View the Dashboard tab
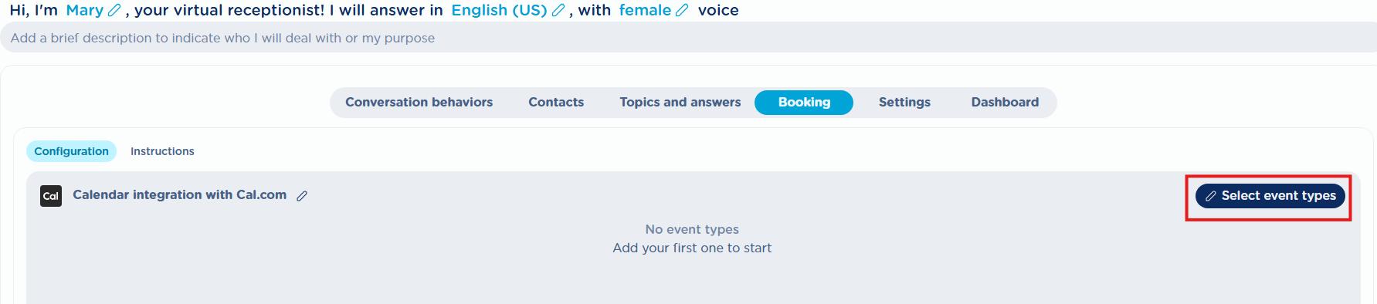 [x=1005, y=102]
